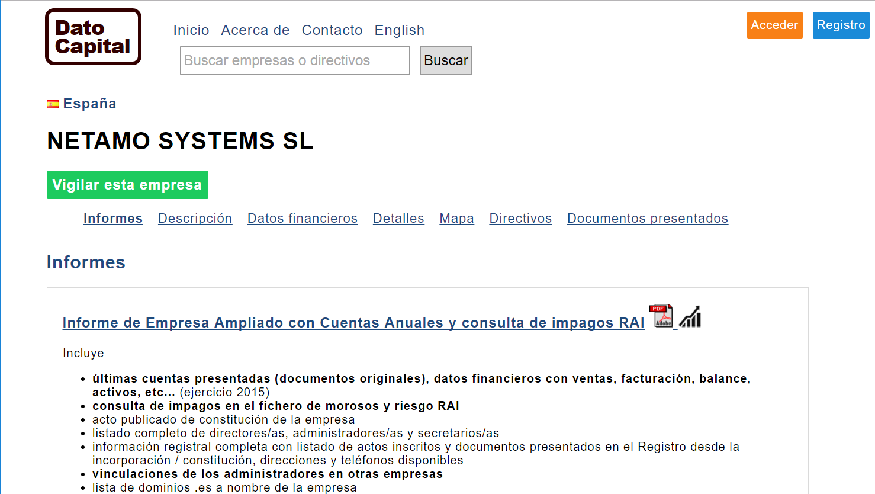Image resolution: width=875 pixels, height=494 pixels.
Task: Open Informe de Empresa Ampliado link
Action: [353, 323]
